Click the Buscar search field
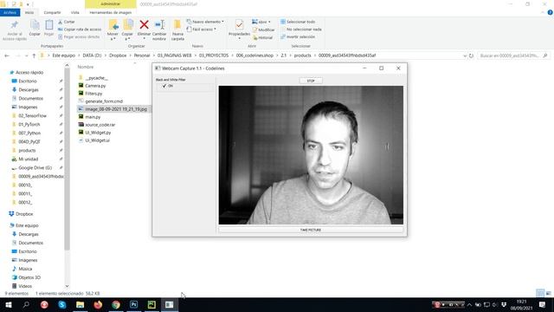The height and width of the screenshot is (312, 554). (x=513, y=55)
